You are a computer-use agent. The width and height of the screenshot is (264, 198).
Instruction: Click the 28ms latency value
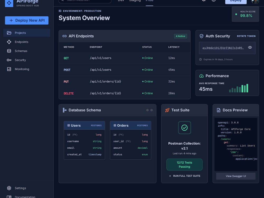click(x=172, y=93)
